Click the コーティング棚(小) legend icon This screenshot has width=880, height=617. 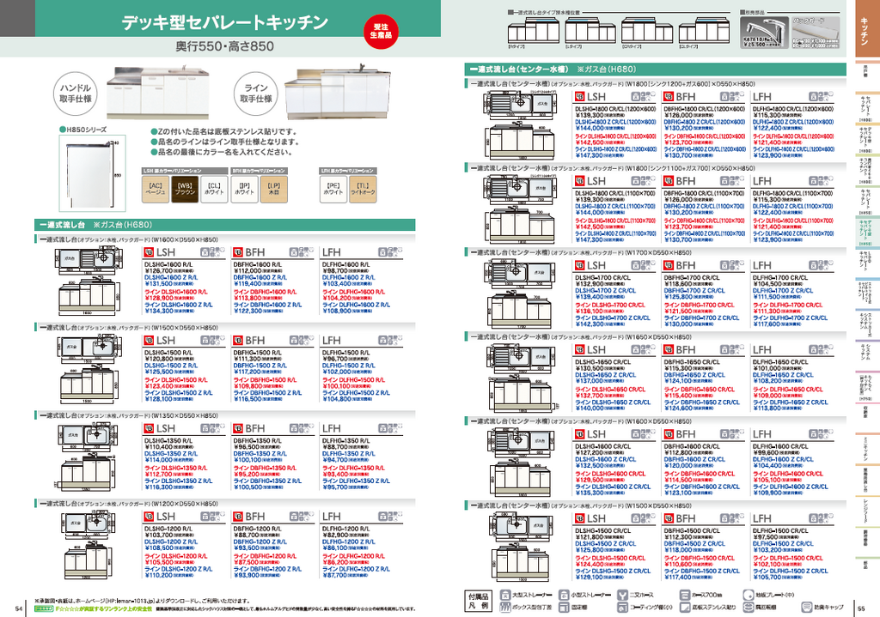coord(622,608)
